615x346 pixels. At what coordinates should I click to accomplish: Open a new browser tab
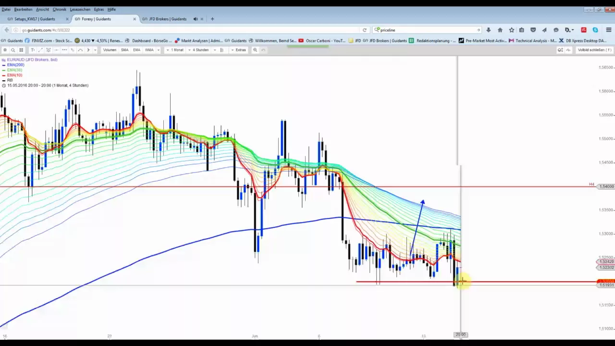click(212, 19)
